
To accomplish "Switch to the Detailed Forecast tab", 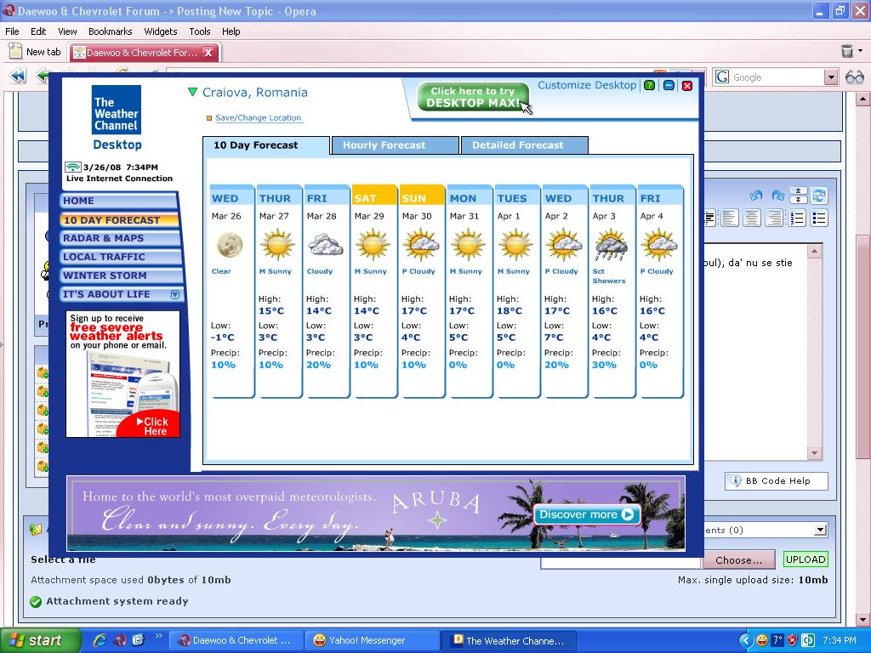I will click(524, 145).
